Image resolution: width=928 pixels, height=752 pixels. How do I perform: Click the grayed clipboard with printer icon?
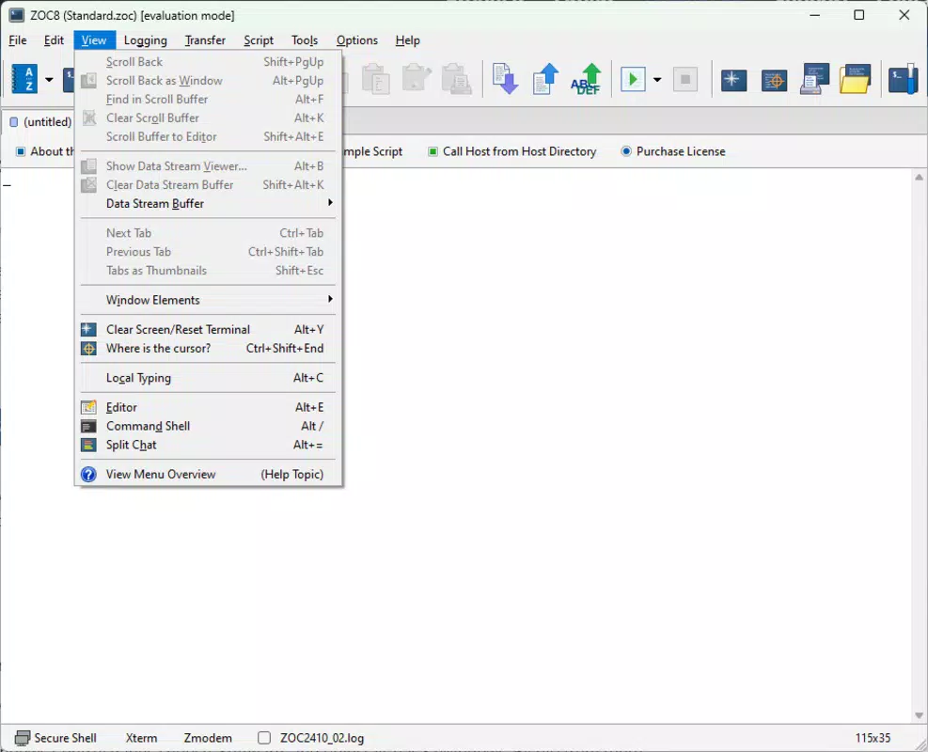click(x=457, y=79)
